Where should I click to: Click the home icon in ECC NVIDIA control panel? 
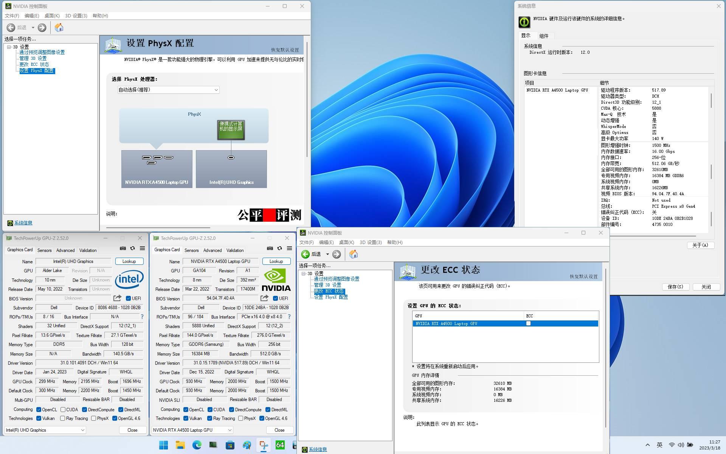click(x=354, y=254)
